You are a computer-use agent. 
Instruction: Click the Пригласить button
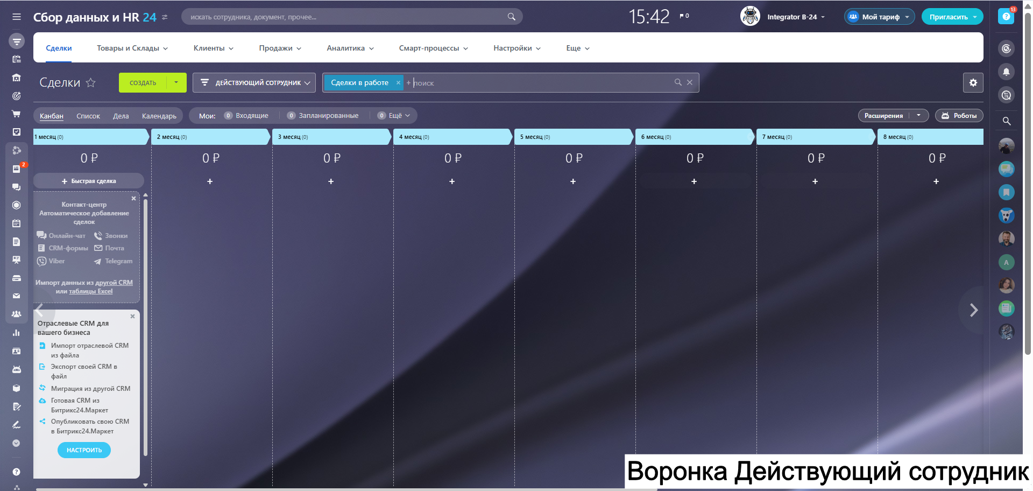point(952,17)
